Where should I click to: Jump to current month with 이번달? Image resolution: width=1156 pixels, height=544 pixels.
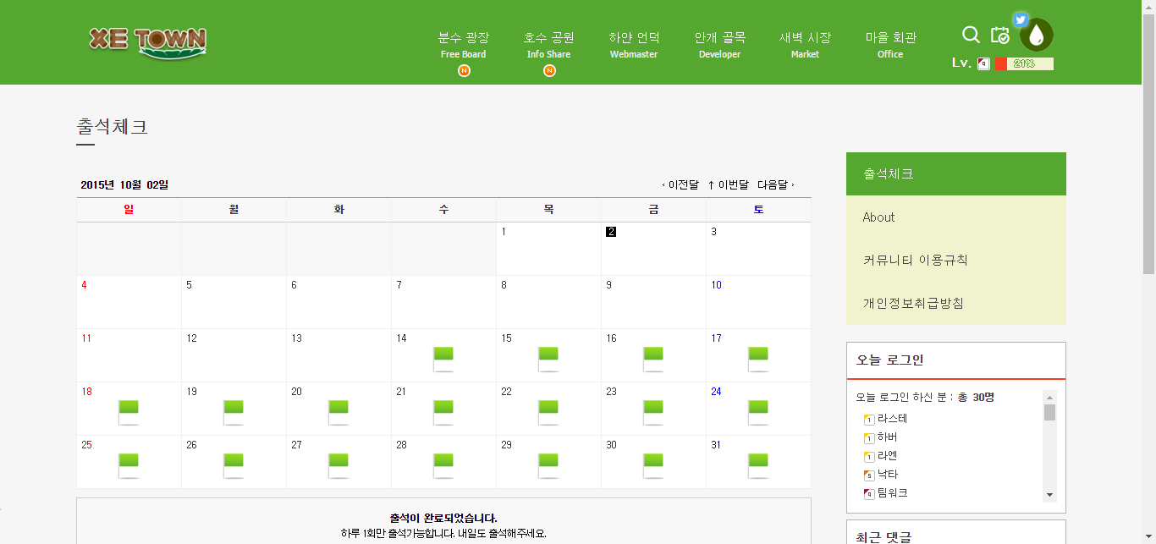(x=729, y=184)
